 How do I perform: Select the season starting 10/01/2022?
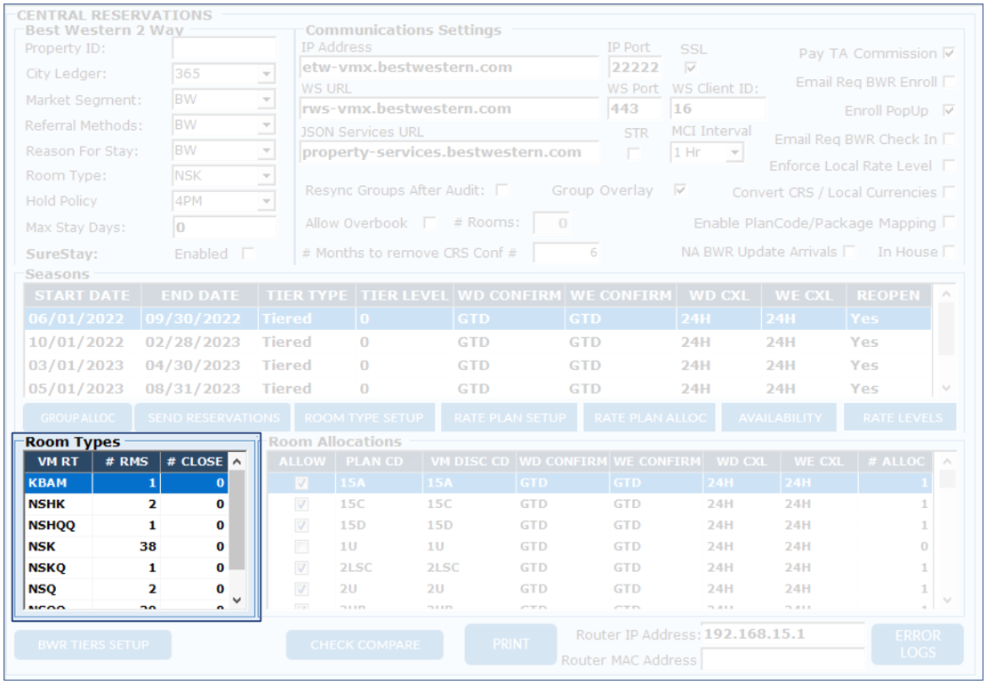pos(75,342)
